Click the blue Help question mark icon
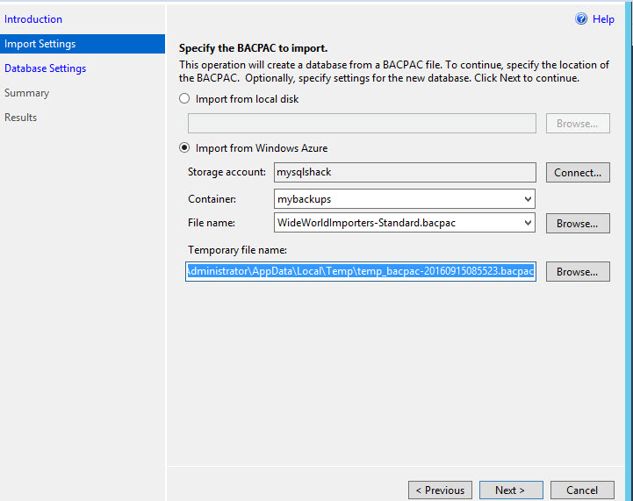 coord(581,19)
